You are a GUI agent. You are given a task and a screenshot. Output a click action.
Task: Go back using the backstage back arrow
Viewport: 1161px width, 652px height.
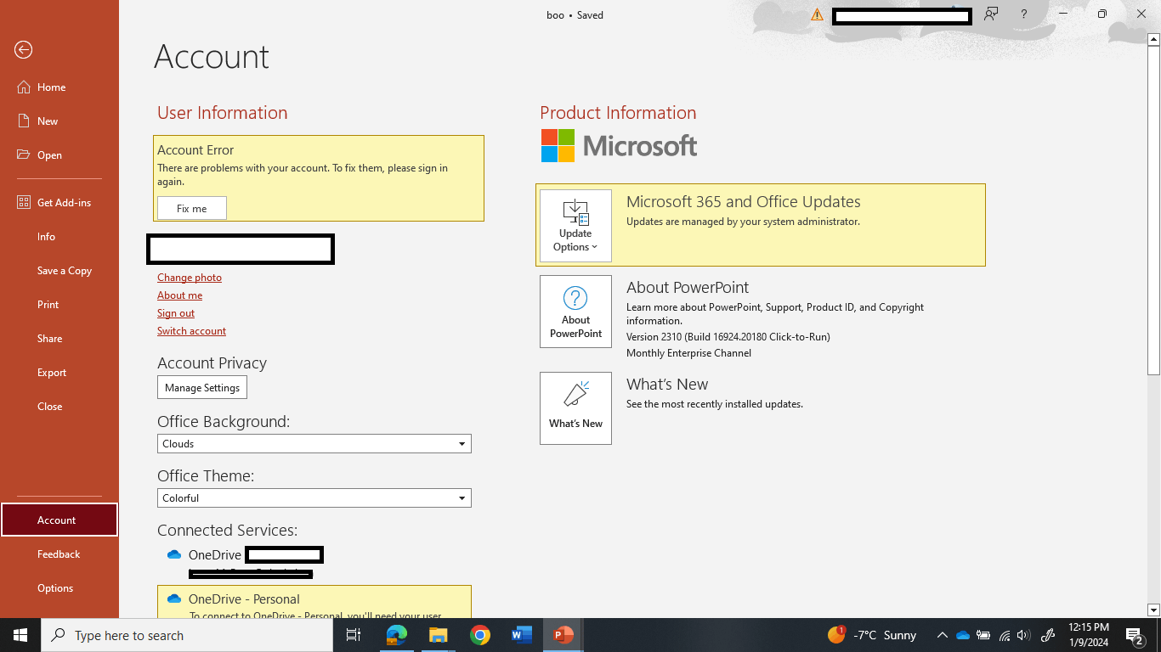pos(24,50)
